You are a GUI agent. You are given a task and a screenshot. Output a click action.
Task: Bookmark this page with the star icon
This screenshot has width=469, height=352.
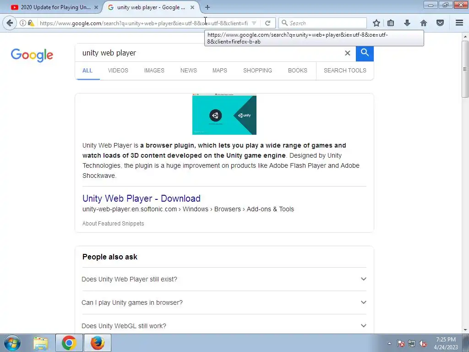pos(376,23)
